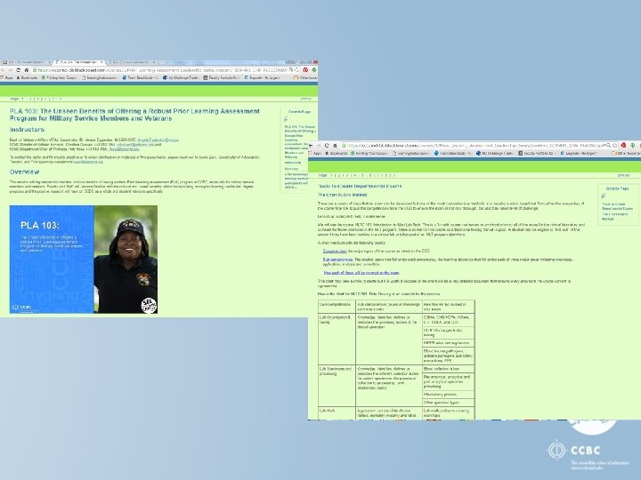Go back in the Departmental Exams browser window
The image size is (641, 480).
coord(311,145)
